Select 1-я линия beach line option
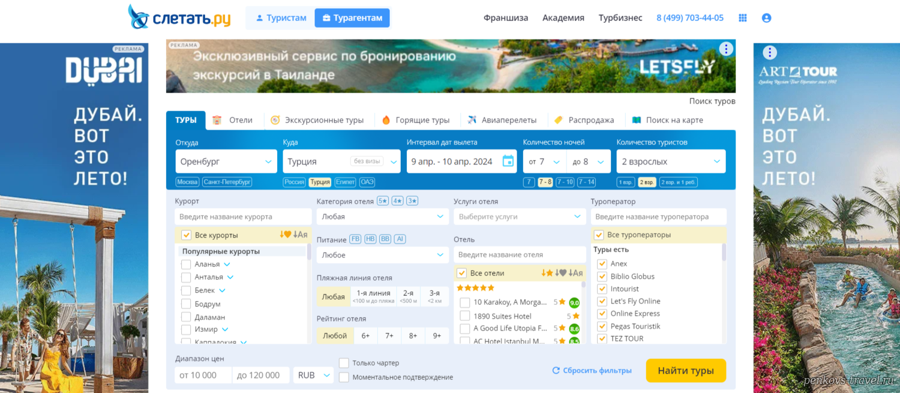 point(373,296)
